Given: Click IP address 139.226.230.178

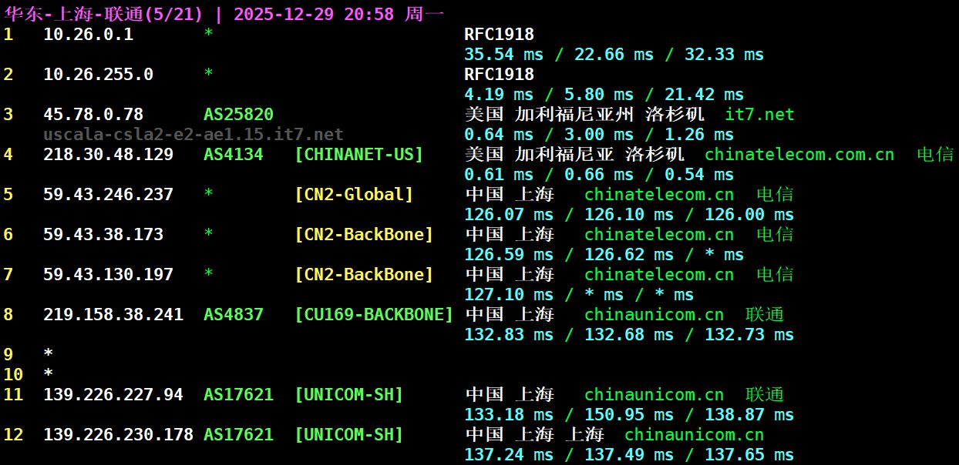Looking at the screenshot, I should (118, 435).
